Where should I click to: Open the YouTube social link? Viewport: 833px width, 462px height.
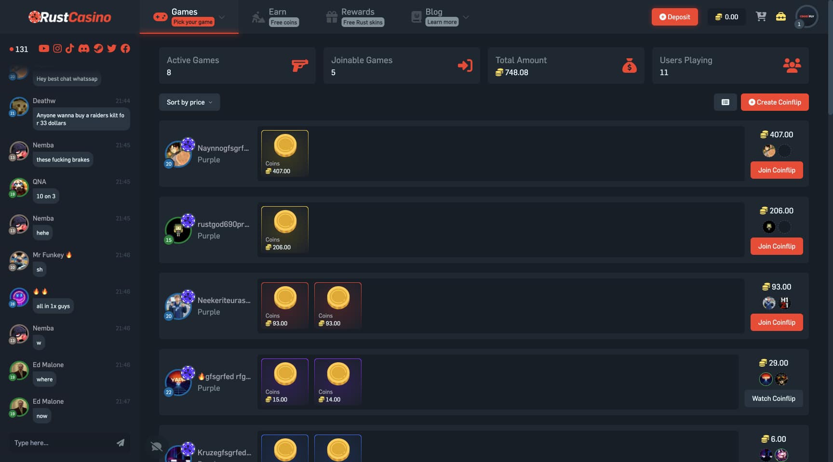point(44,49)
